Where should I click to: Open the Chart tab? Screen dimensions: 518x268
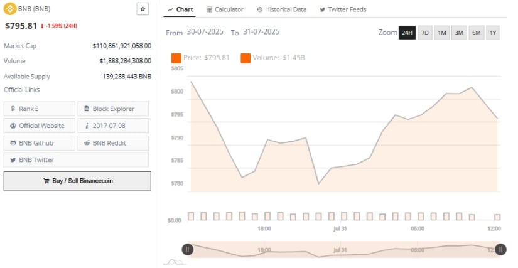click(180, 9)
